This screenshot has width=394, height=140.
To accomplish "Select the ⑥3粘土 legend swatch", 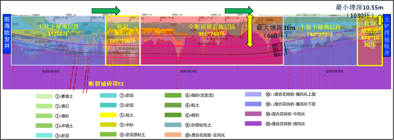I will click(x=173, y=105).
